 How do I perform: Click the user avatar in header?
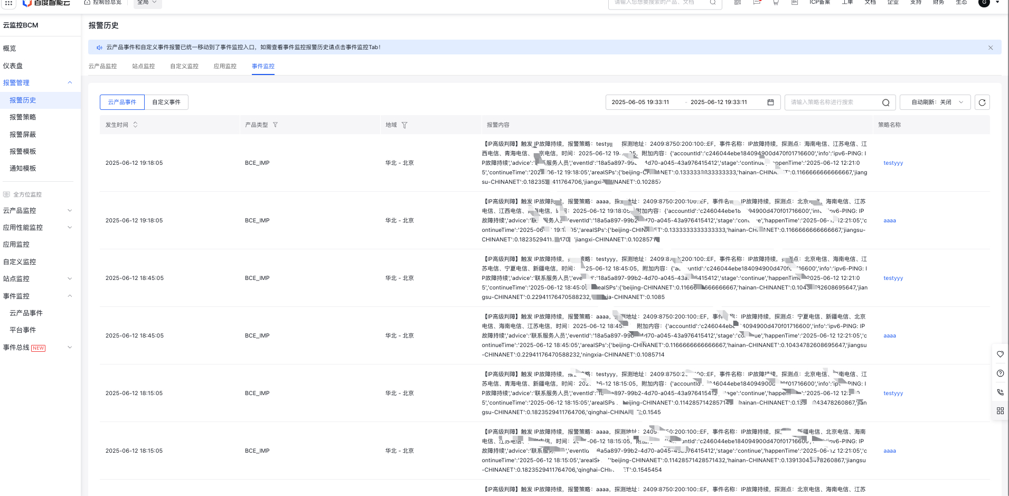984,3
